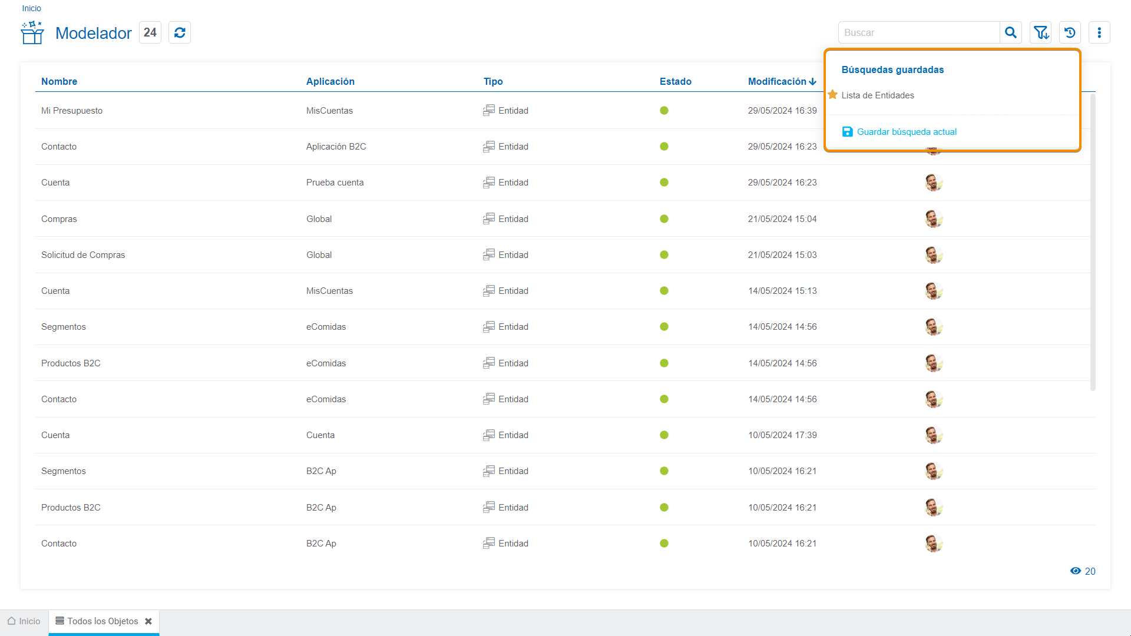Sort by the Modificación column arrow
The height and width of the screenshot is (636, 1131).
813,81
